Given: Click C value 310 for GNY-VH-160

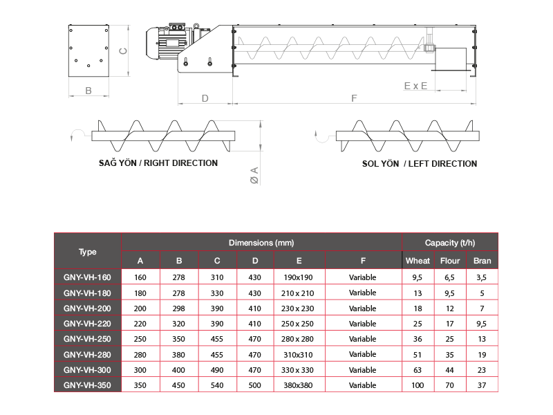Looking at the screenshot, I should [x=217, y=277].
